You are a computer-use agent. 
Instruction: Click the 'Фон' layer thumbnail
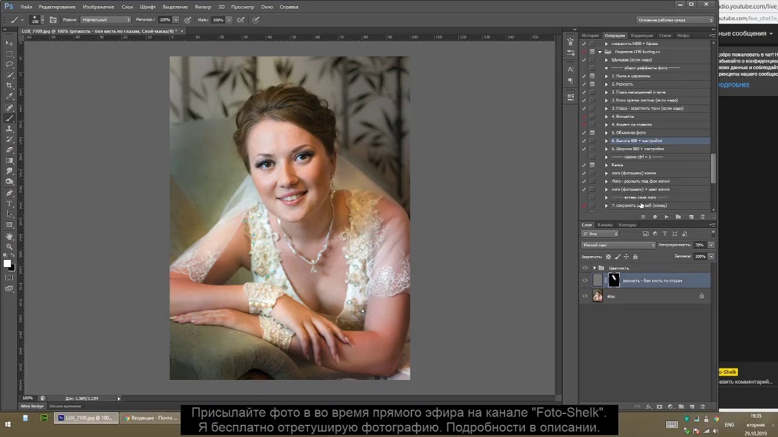[598, 296]
